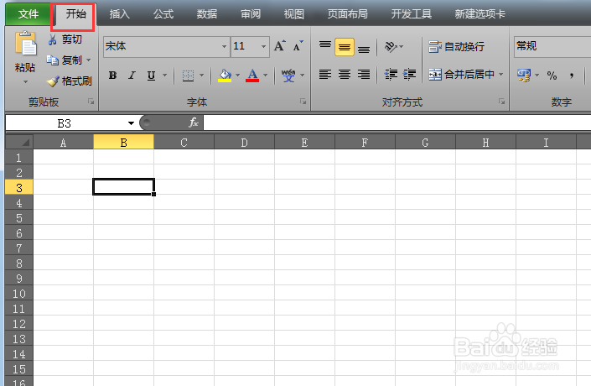This screenshot has height=386, width=591.
Task: Switch to Data (数据) tab
Action: 207,14
